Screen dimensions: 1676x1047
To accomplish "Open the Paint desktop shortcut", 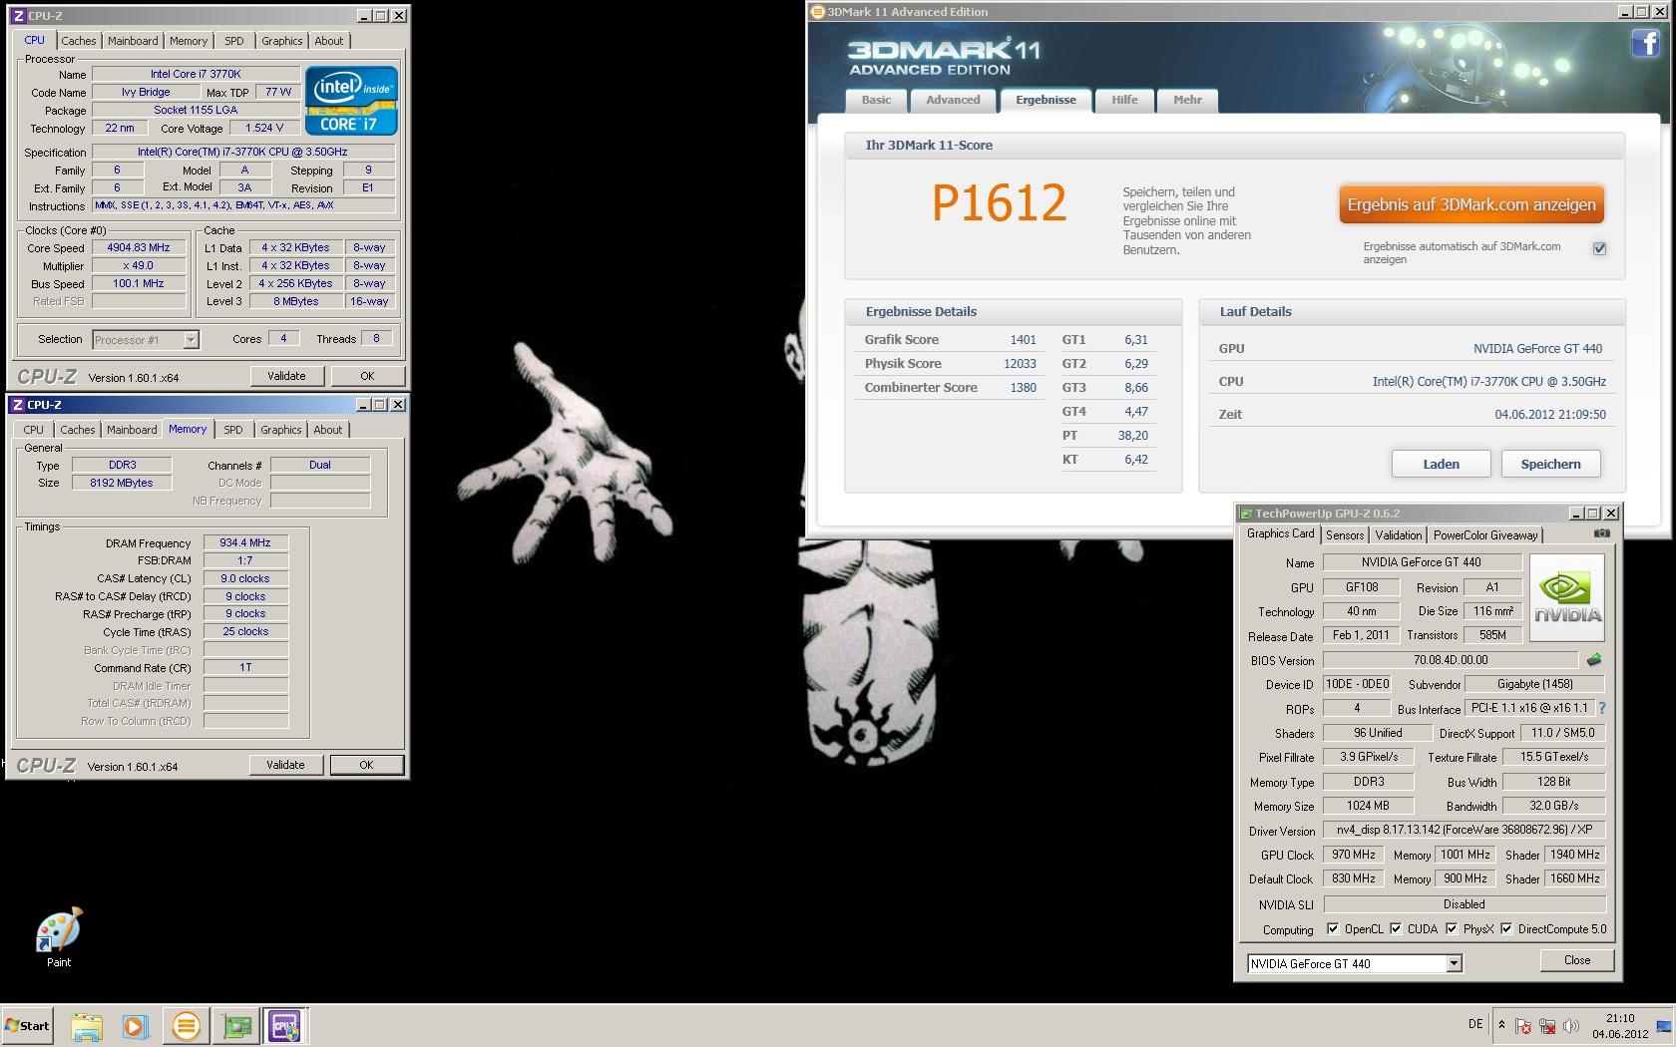I will click(x=59, y=937).
